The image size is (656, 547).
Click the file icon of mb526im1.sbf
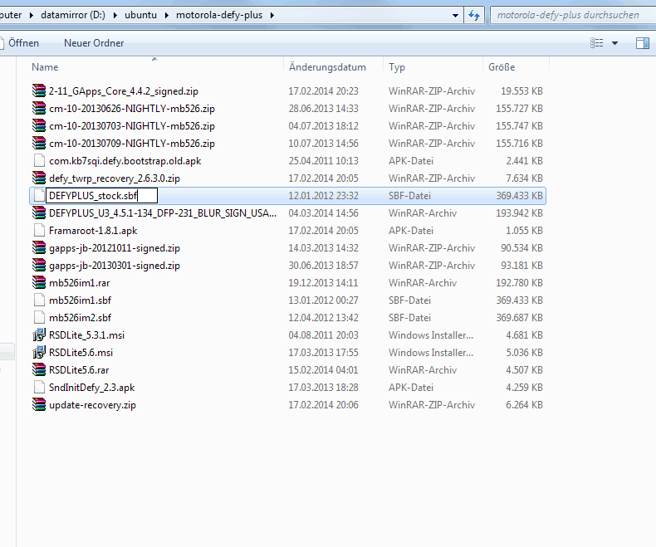[39, 300]
